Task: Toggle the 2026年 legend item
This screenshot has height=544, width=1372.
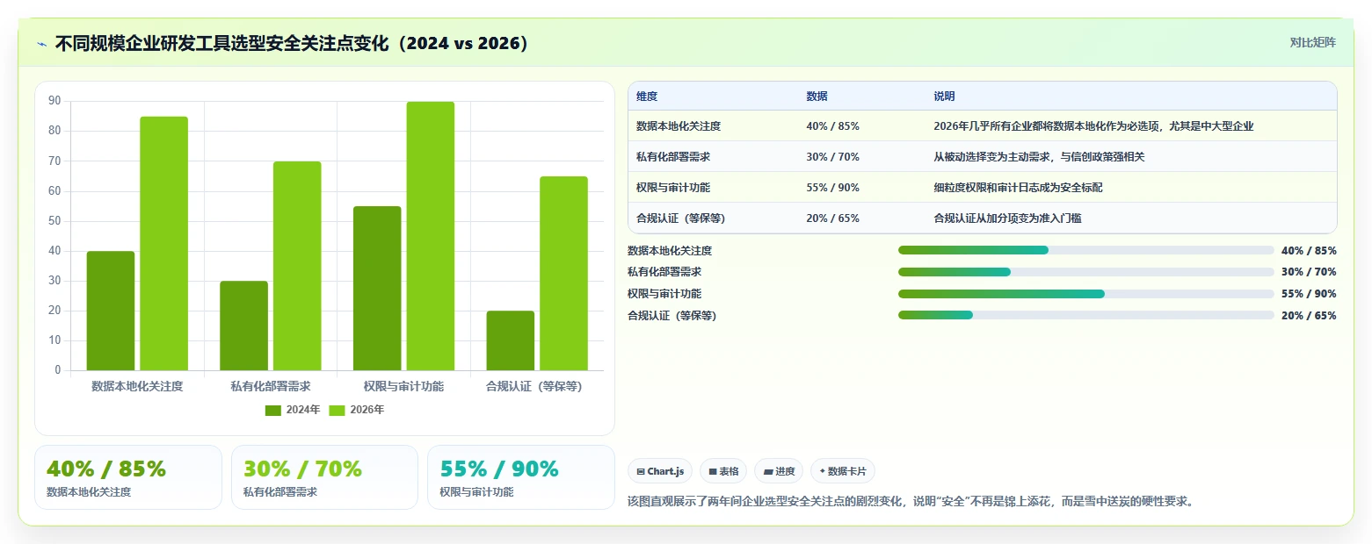Action: pyautogui.click(x=357, y=410)
